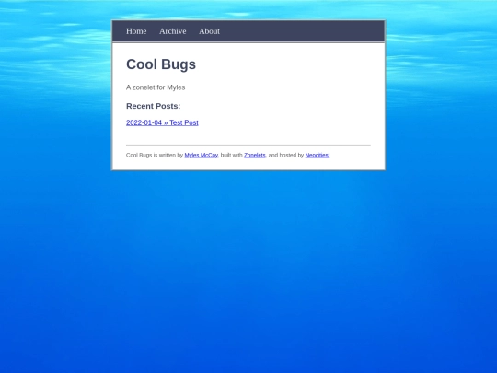Open the About page
Screen dimensions: 497x373
[209, 31]
